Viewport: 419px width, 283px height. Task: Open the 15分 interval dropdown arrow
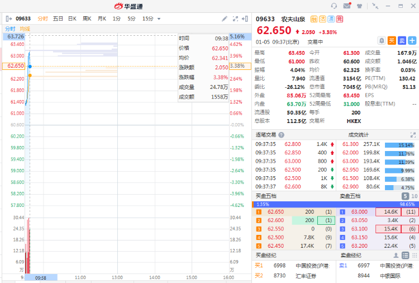tap(159, 19)
